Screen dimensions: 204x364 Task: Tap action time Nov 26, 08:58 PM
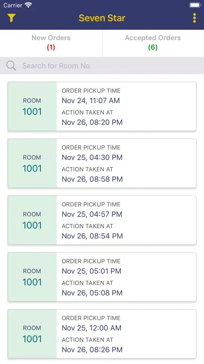click(92, 179)
